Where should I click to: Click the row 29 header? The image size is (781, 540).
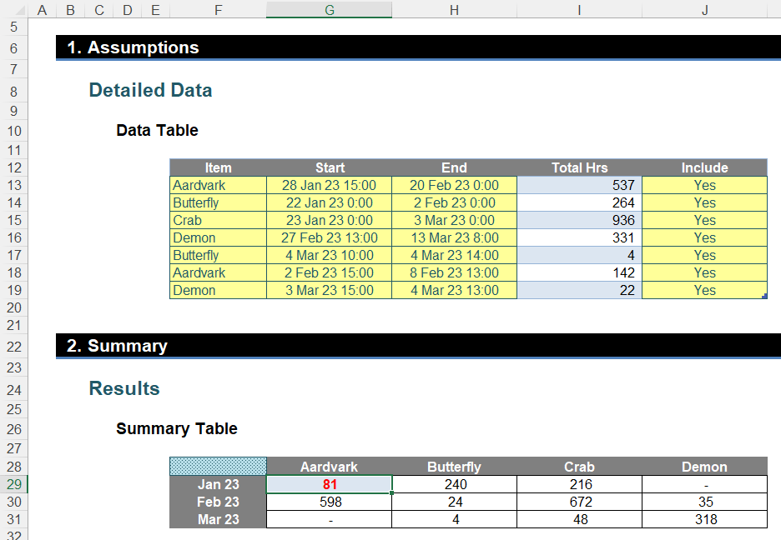tap(13, 484)
